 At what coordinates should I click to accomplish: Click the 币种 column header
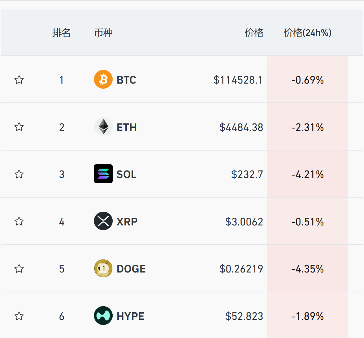point(103,33)
